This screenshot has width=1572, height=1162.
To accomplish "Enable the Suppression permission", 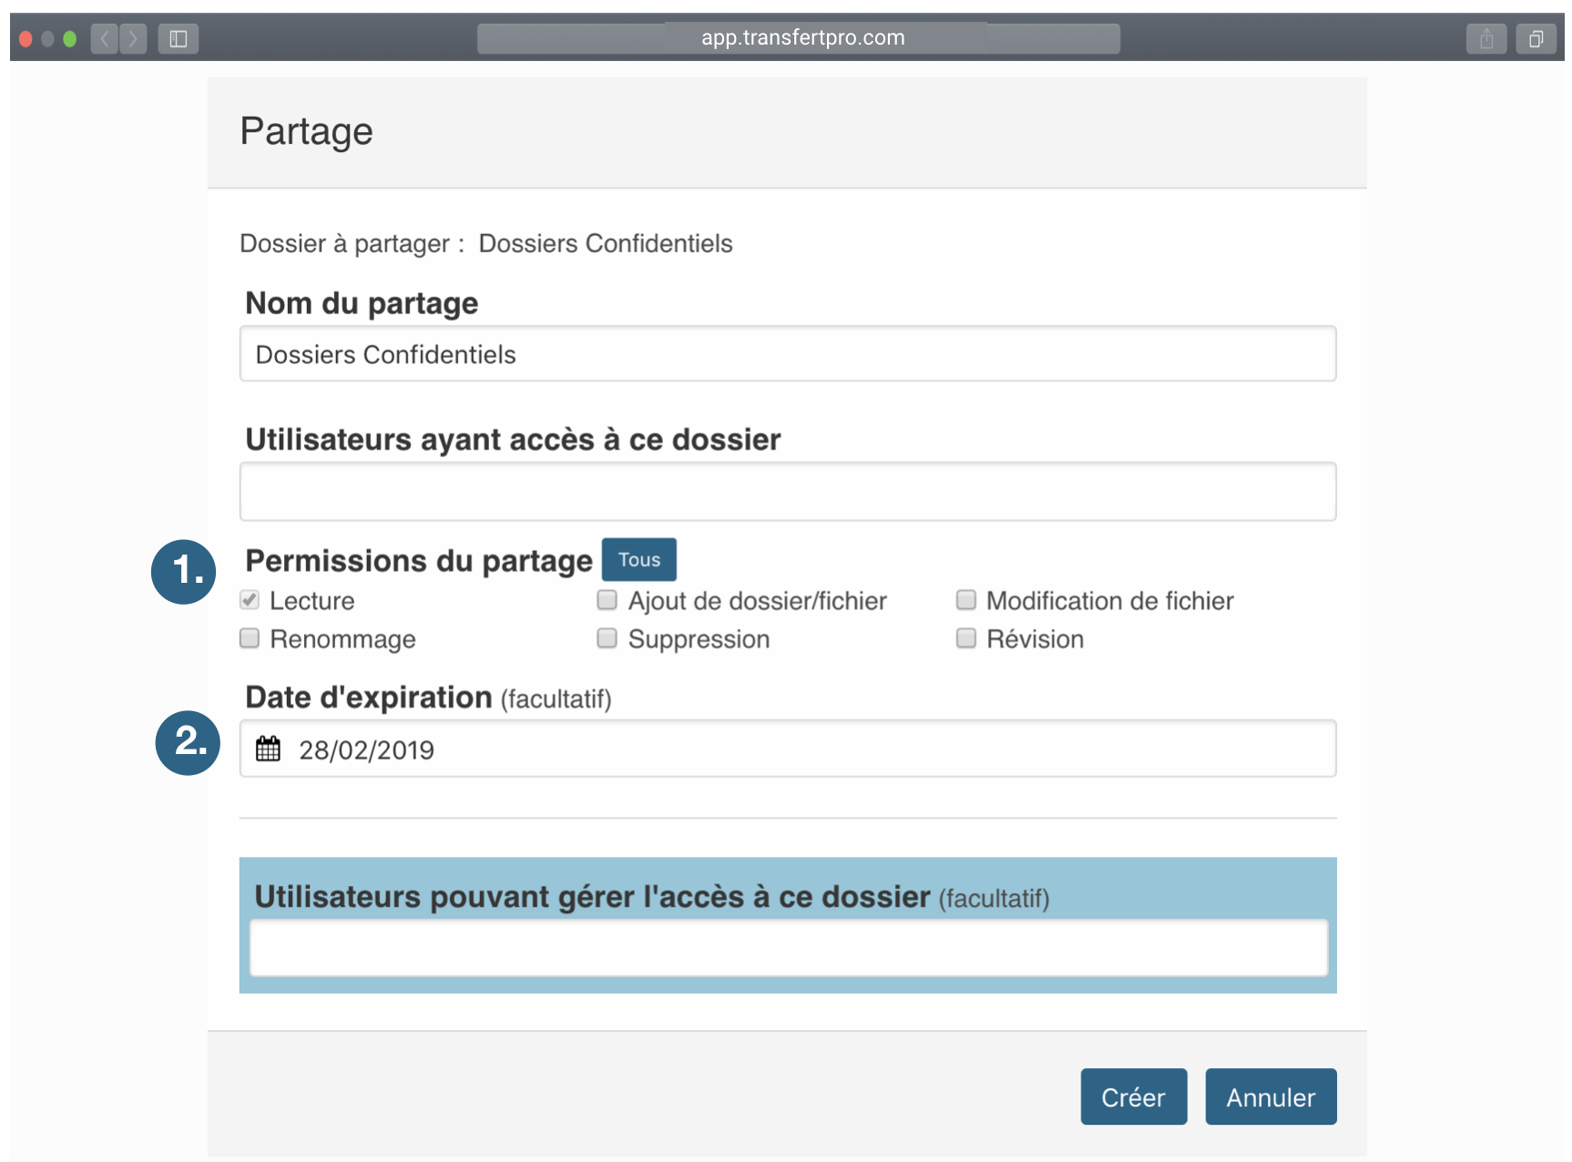I will (607, 638).
